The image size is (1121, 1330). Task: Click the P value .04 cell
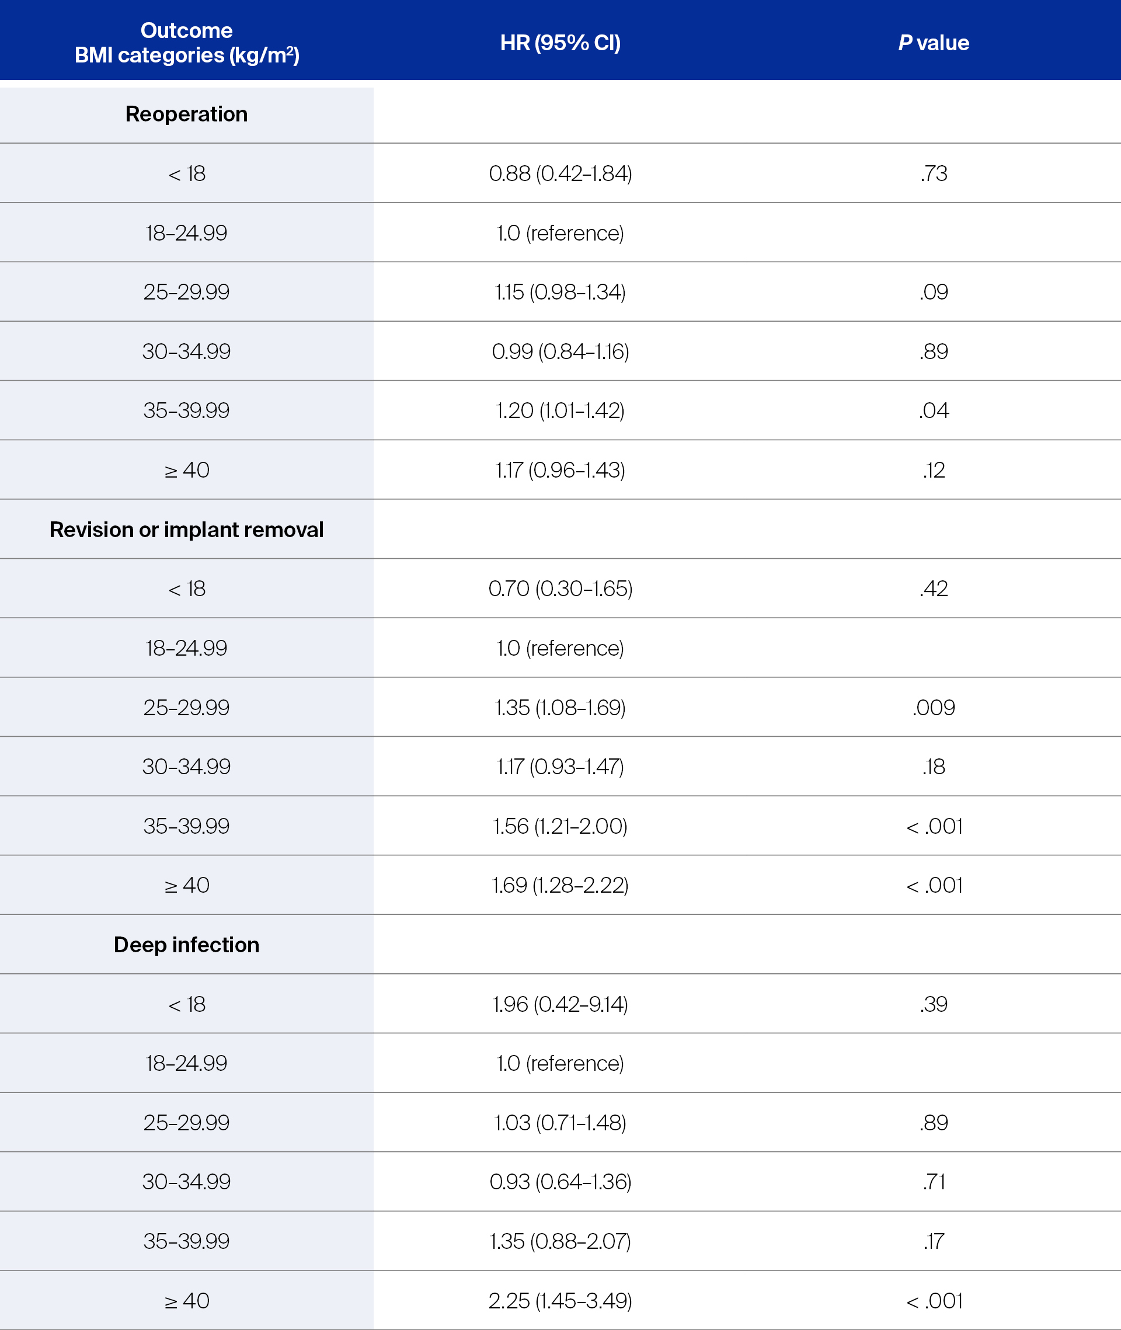click(x=934, y=410)
